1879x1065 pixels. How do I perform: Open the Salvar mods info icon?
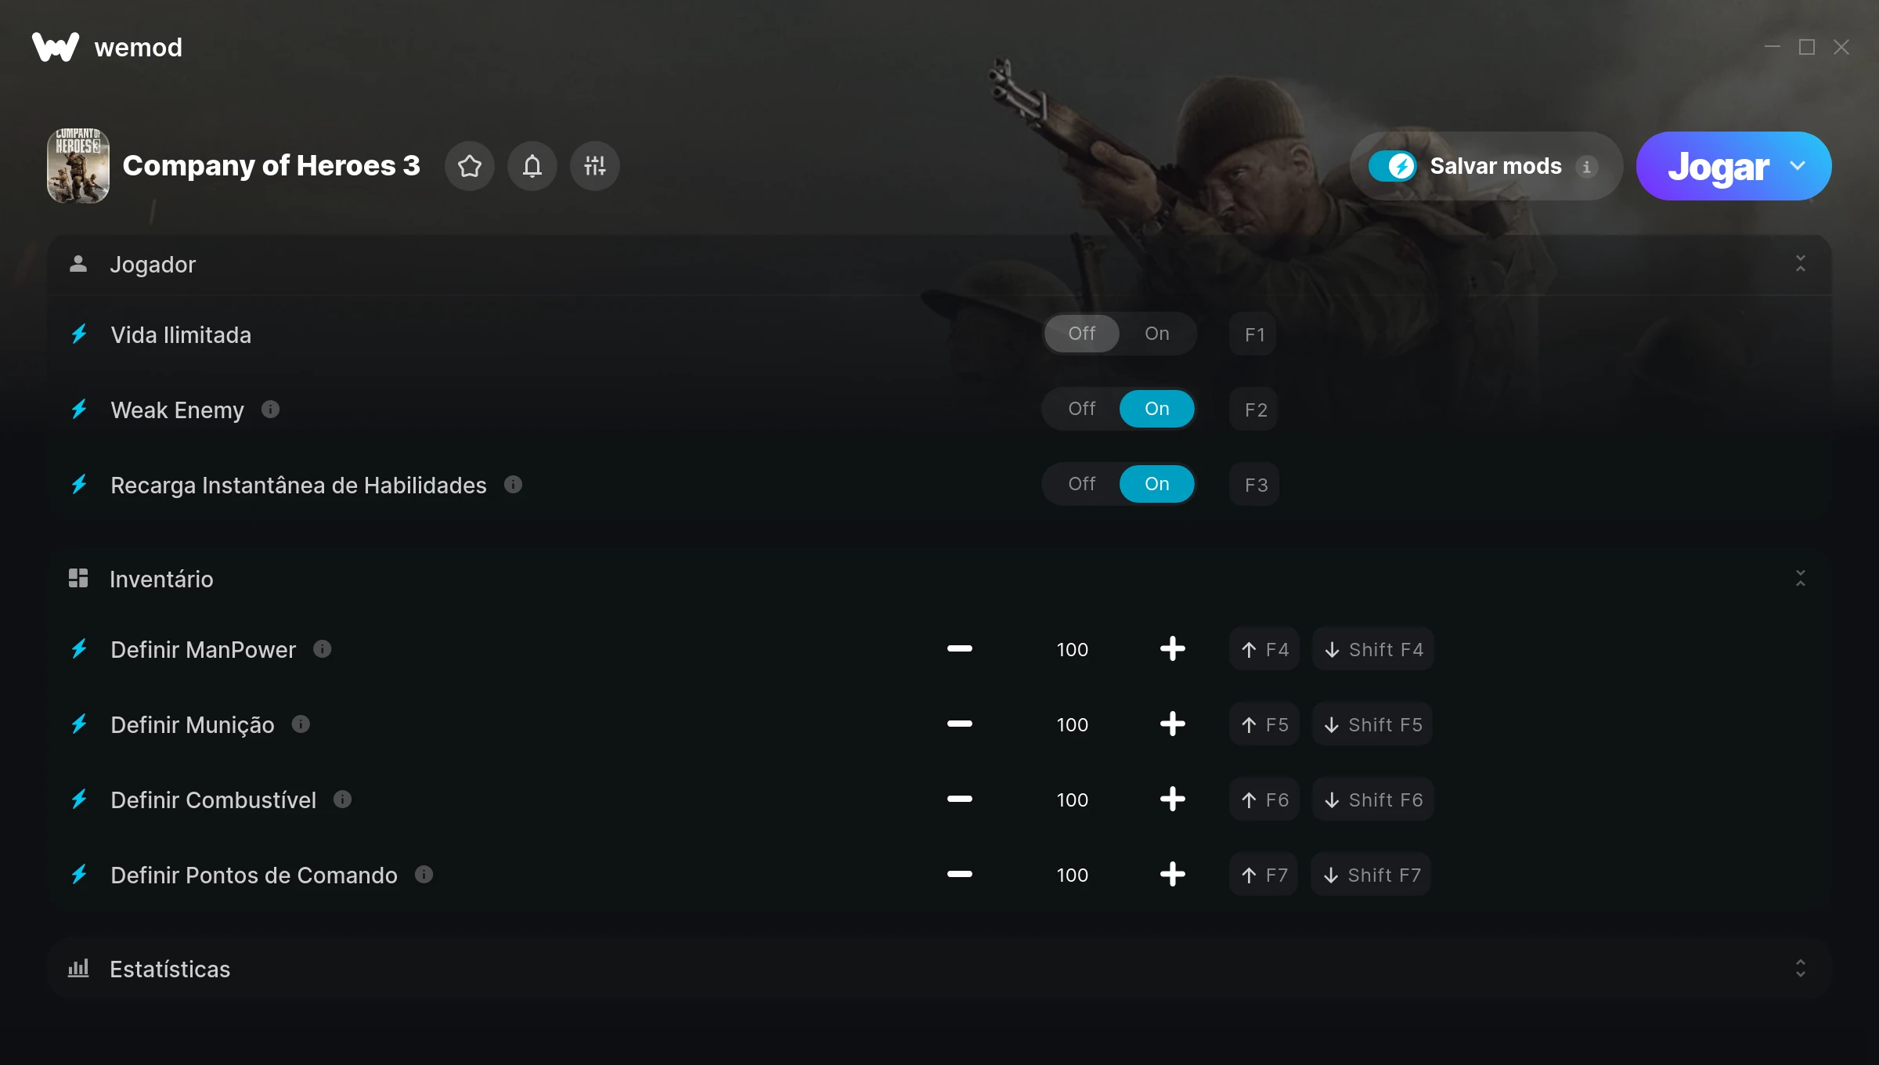(1587, 167)
